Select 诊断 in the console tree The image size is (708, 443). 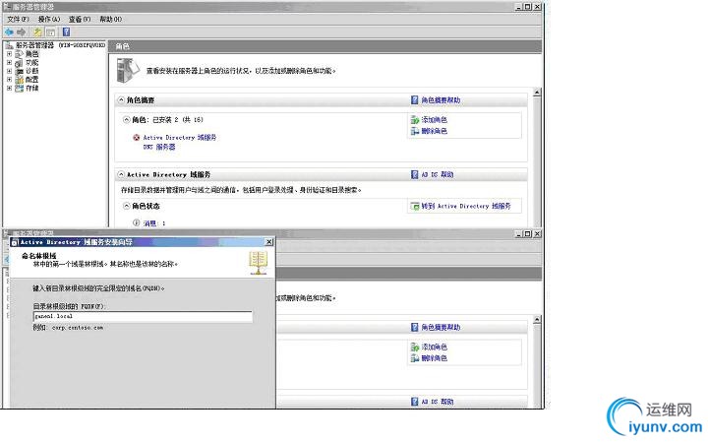point(32,71)
